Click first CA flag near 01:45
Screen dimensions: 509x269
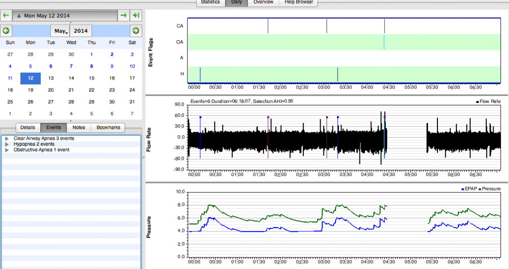tap(268, 26)
